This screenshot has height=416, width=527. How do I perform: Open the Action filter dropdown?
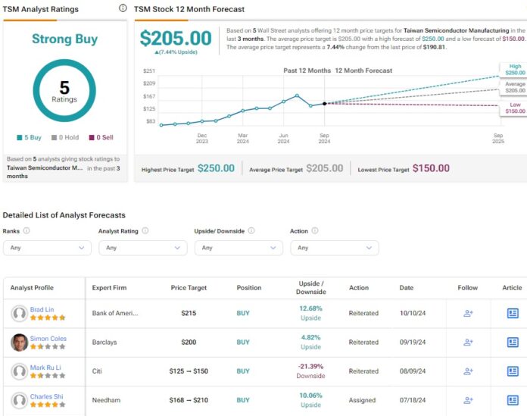334,248
